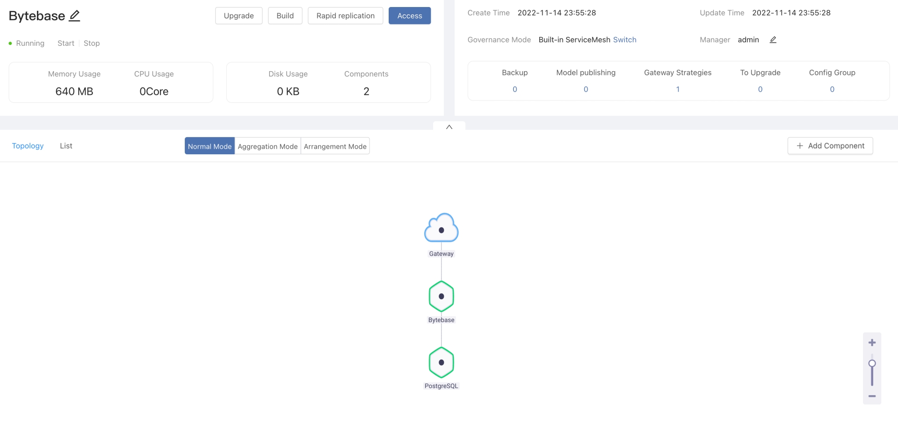Open Gateway Strategies count 1
898x425 pixels.
678,89
